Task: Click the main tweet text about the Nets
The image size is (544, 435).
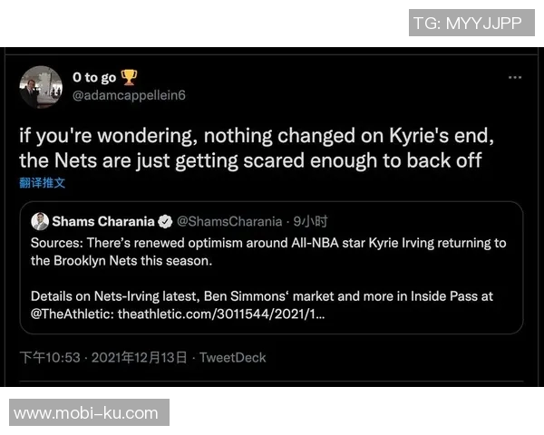Action: pyautogui.click(x=258, y=148)
